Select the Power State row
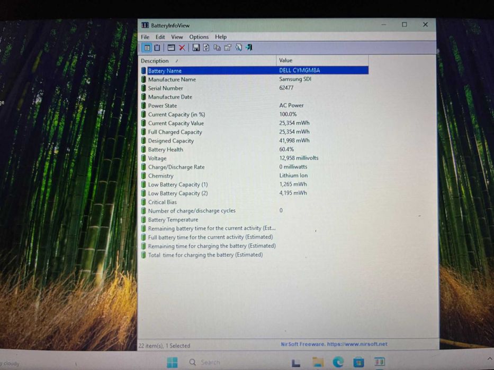Image resolution: width=494 pixels, height=370 pixels. tap(254, 106)
